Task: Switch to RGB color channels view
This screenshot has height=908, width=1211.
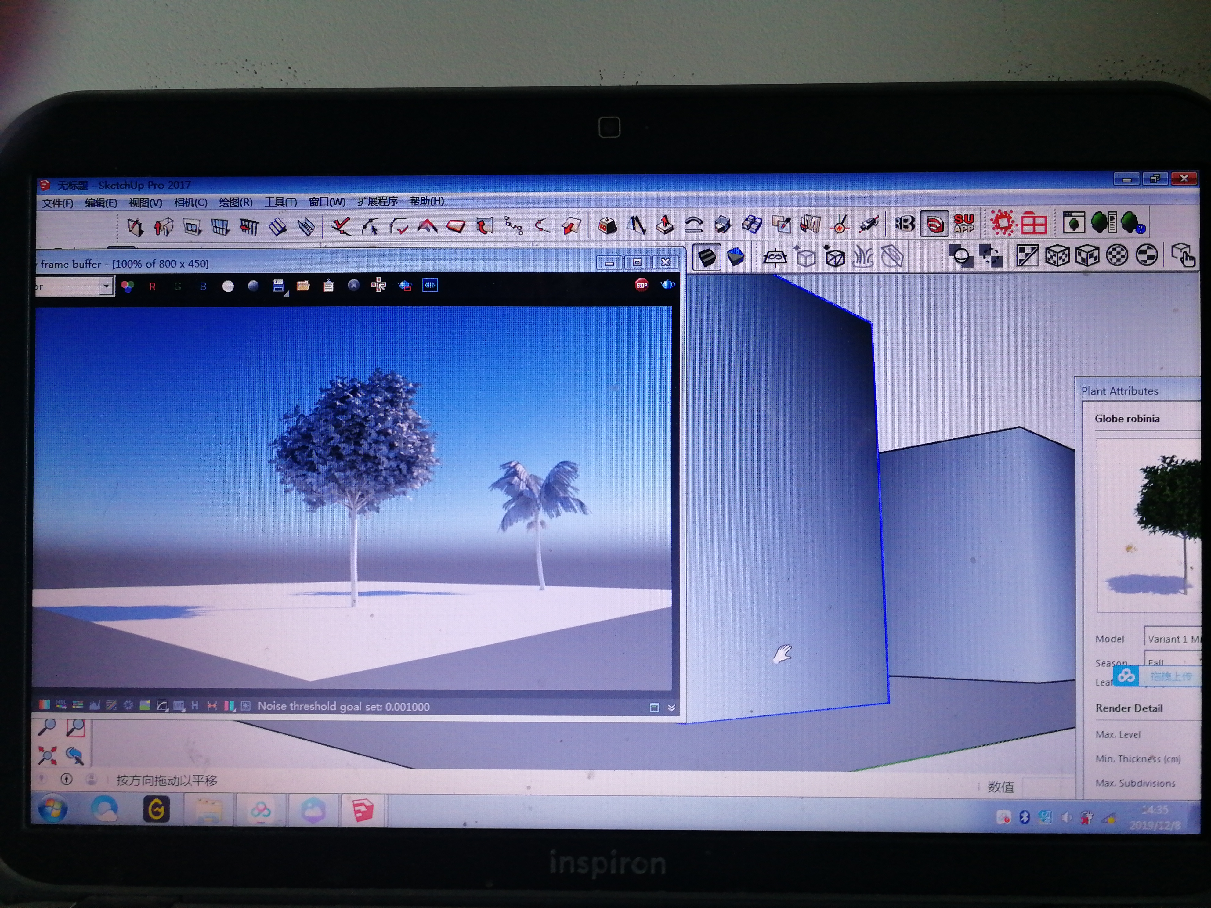Action: click(128, 286)
